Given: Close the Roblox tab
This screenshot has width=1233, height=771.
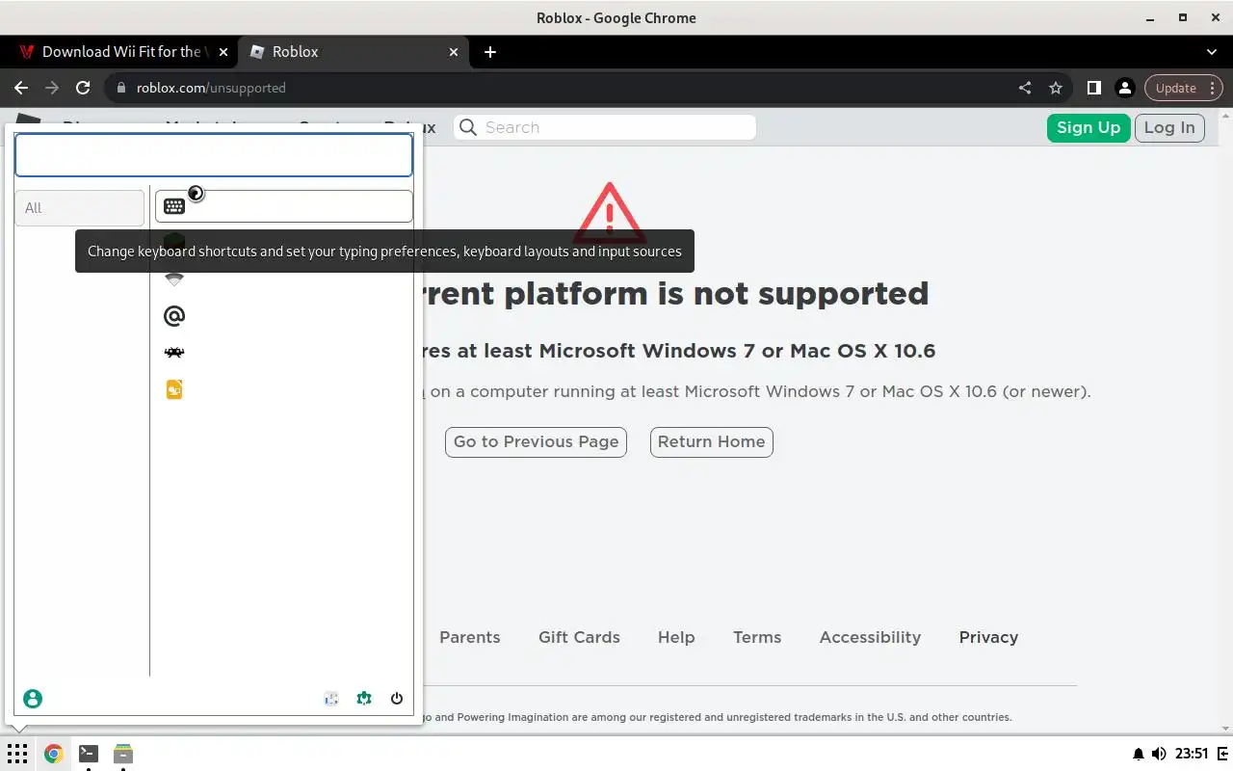Looking at the screenshot, I should (x=455, y=52).
